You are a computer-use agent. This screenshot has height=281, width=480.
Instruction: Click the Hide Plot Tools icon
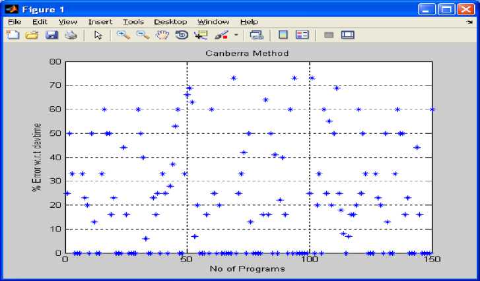[329, 35]
